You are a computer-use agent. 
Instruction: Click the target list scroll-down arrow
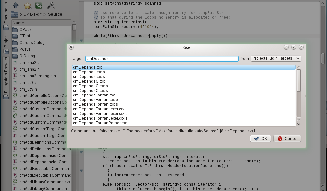(x=299, y=124)
